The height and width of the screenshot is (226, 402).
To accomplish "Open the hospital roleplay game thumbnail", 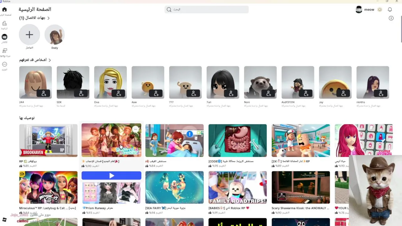I will [x=174, y=140].
